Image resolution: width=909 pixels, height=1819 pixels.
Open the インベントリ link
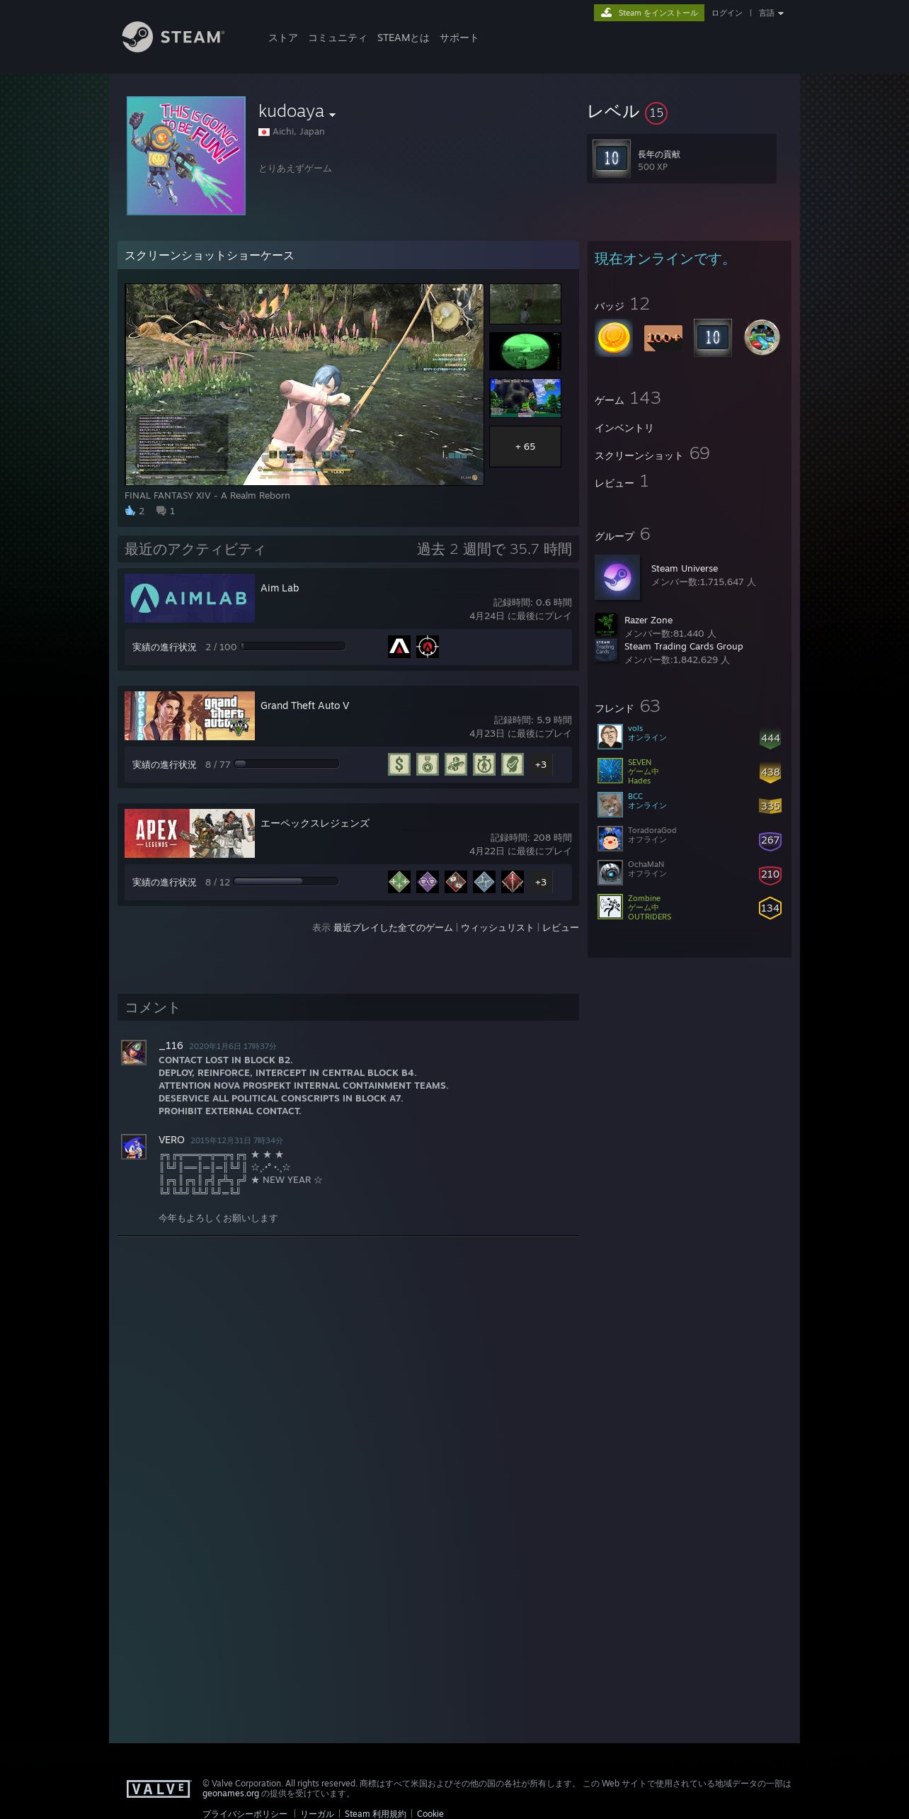[x=624, y=428]
